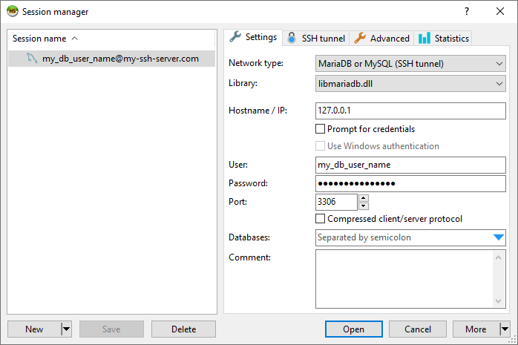This screenshot has width=518, height=345.
Task: Open the Advanced tab
Action: click(382, 39)
